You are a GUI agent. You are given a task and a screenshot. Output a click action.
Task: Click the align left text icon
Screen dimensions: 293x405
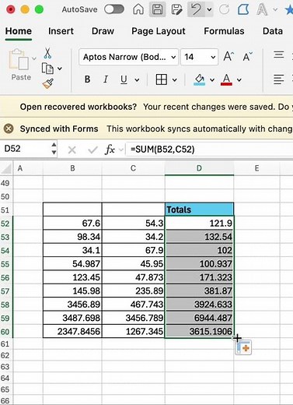click(x=279, y=79)
